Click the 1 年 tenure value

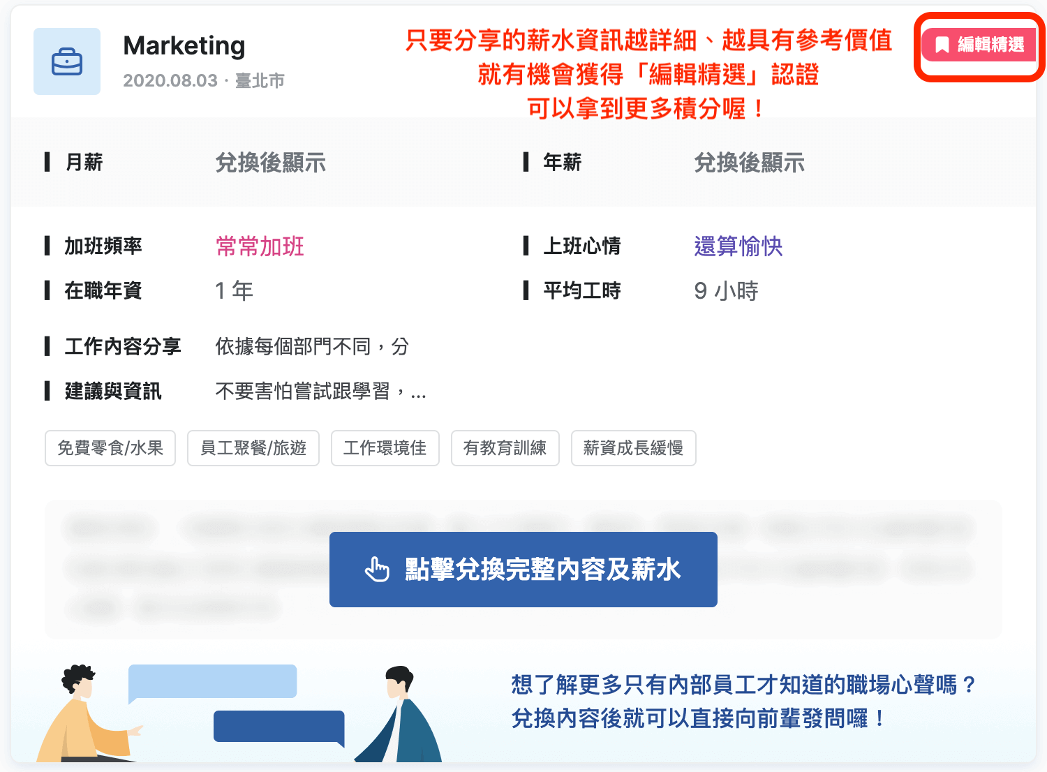234,290
